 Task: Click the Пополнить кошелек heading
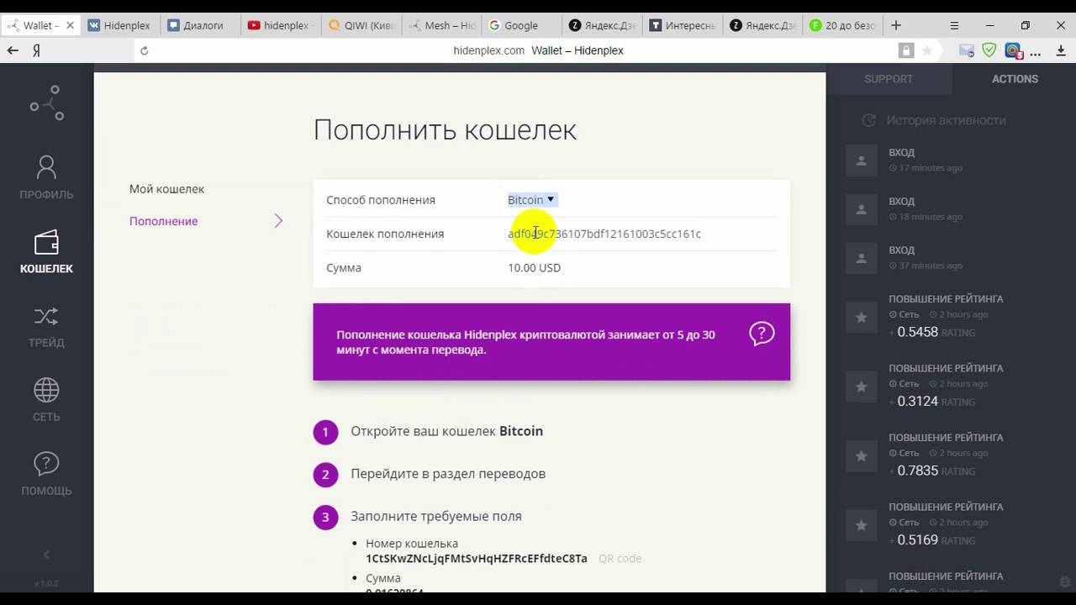point(445,129)
